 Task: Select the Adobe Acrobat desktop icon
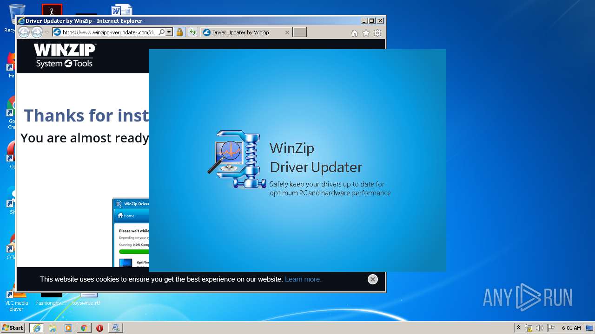pos(52,10)
